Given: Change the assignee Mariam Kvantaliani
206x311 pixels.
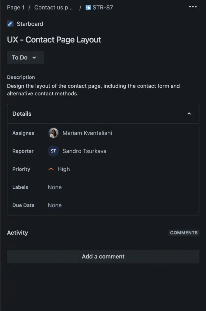Looking at the screenshot, I should click(87, 133).
